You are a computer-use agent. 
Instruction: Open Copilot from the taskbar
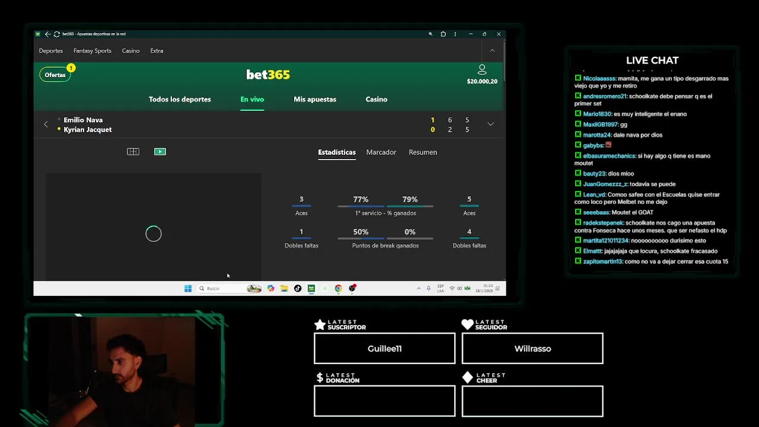(x=271, y=288)
